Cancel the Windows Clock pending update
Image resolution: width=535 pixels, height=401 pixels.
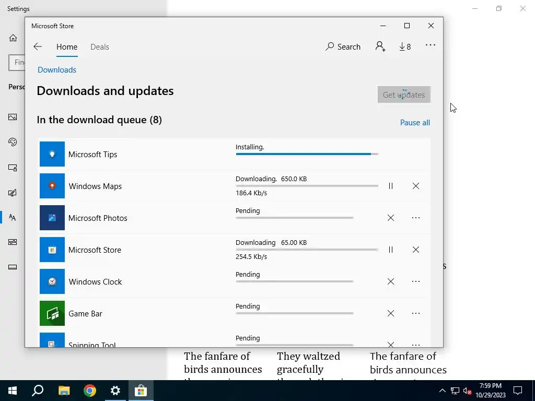[391, 281]
